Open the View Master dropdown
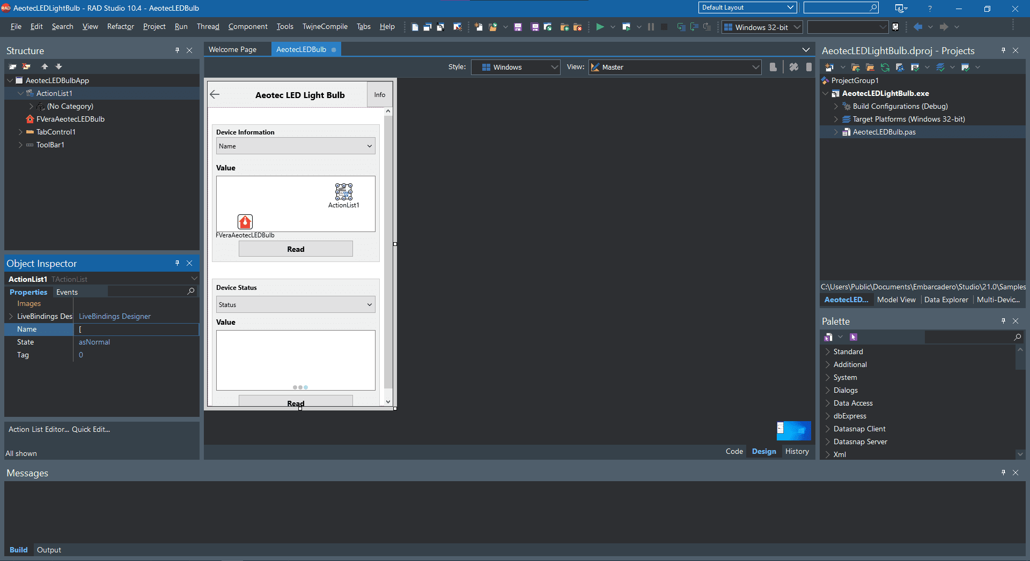This screenshot has height=561, width=1030. 675,67
